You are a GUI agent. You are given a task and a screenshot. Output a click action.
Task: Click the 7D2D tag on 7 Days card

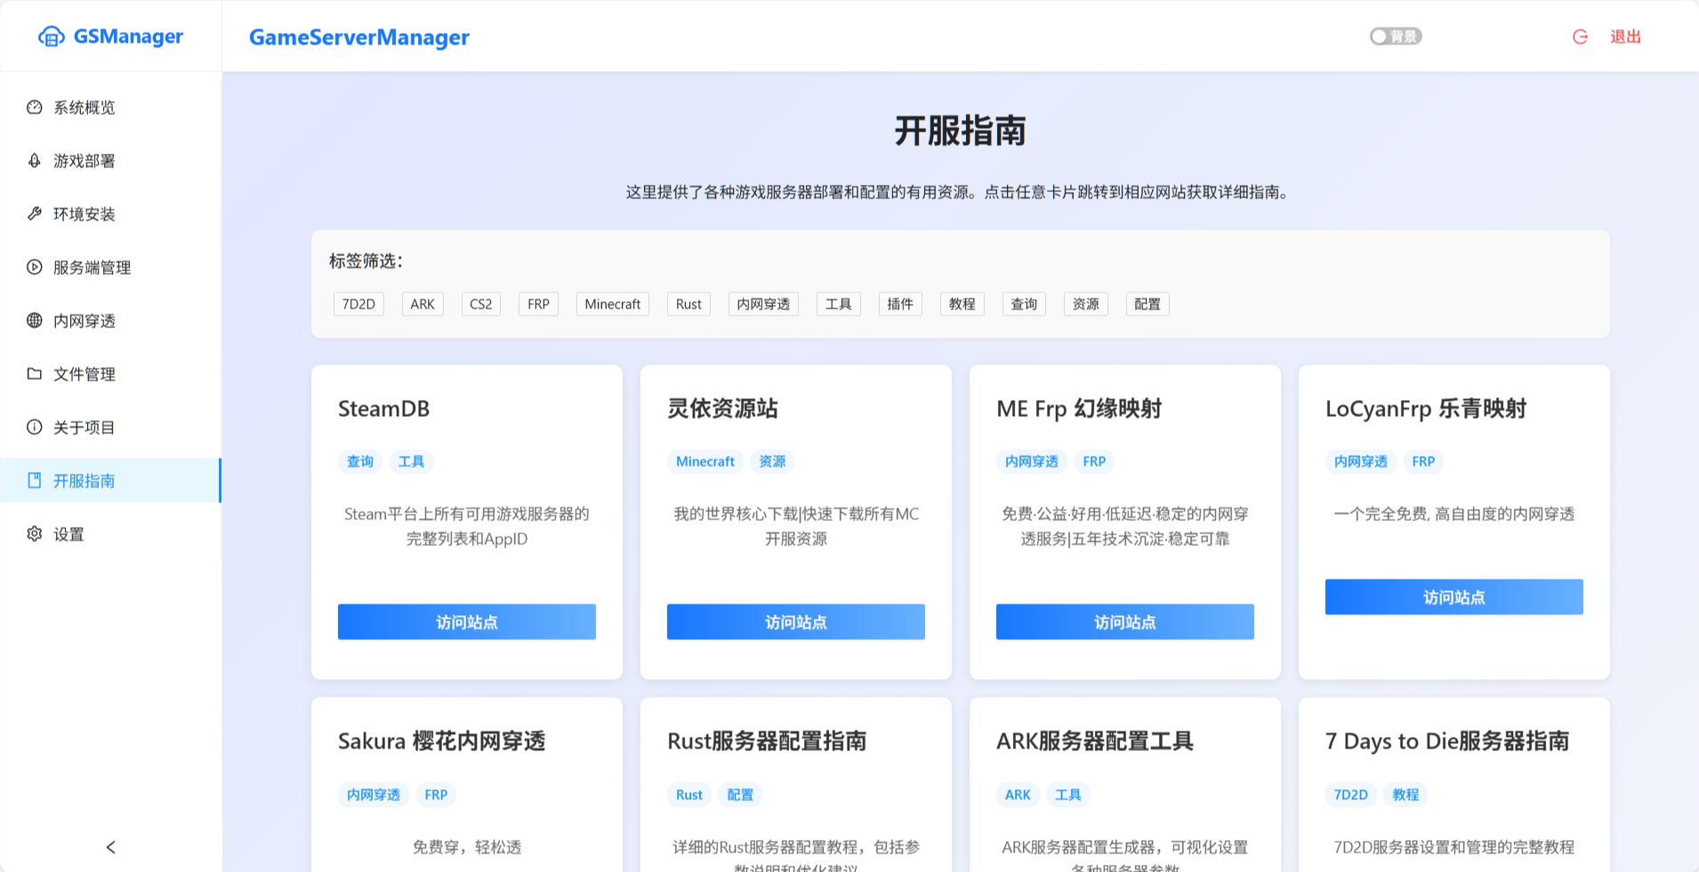pyautogui.click(x=1351, y=795)
